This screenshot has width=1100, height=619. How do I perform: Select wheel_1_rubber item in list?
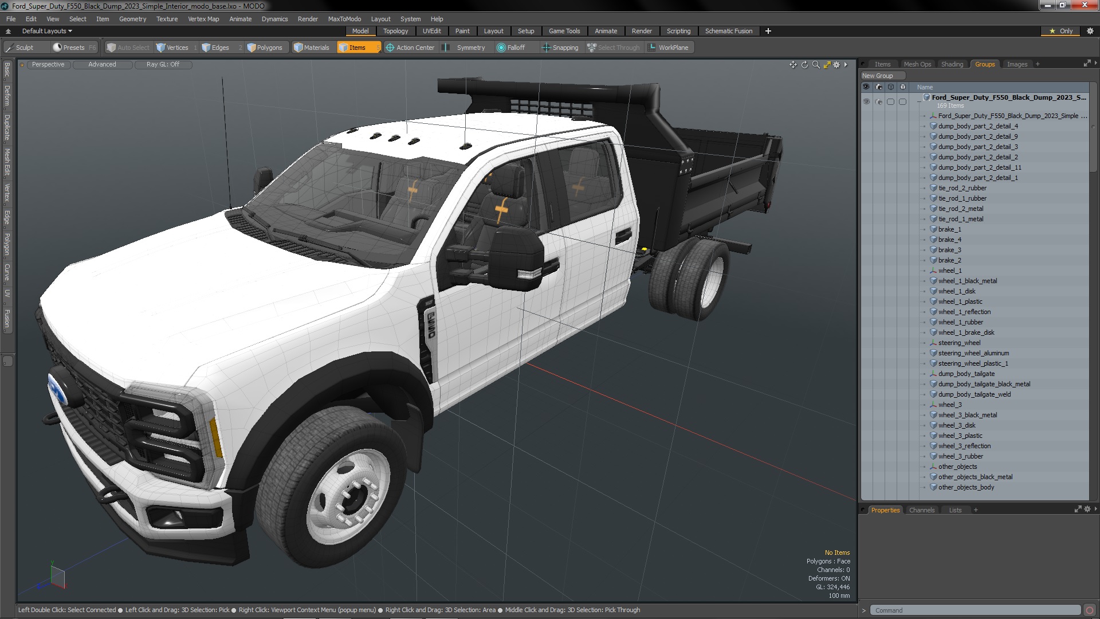(960, 322)
